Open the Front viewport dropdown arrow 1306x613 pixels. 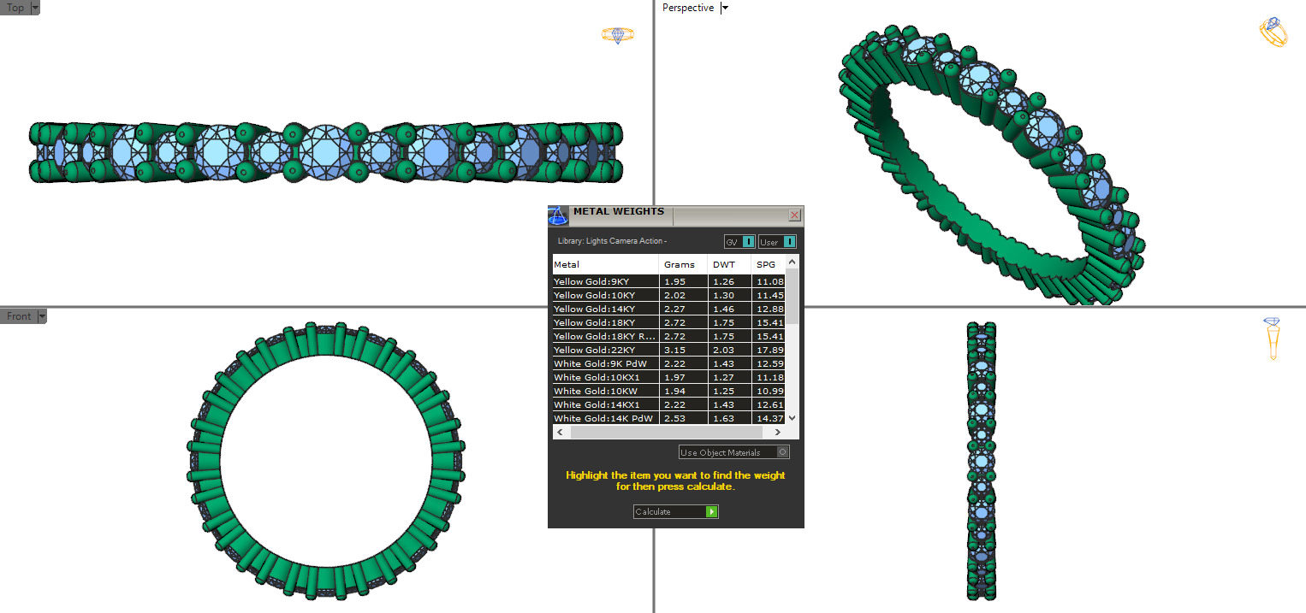point(42,316)
